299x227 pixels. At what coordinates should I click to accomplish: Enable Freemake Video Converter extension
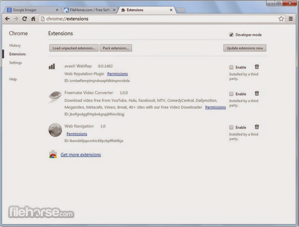[231, 94]
